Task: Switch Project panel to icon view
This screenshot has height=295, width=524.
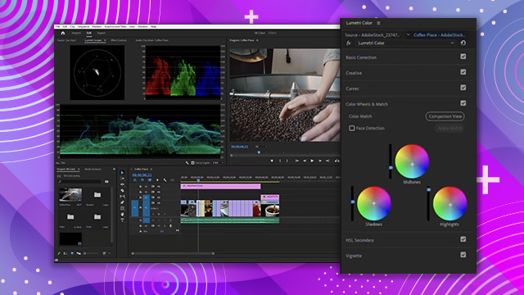Action: (x=72, y=253)
